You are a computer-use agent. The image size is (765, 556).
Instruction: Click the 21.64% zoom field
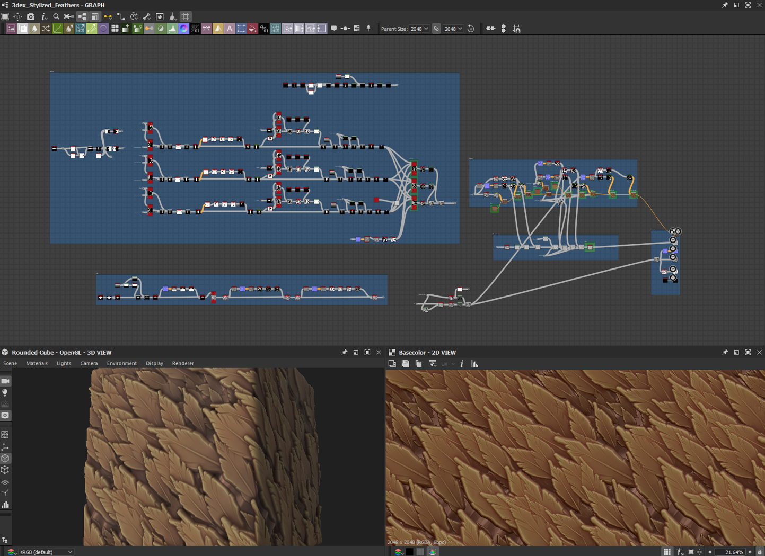[733, 552]
